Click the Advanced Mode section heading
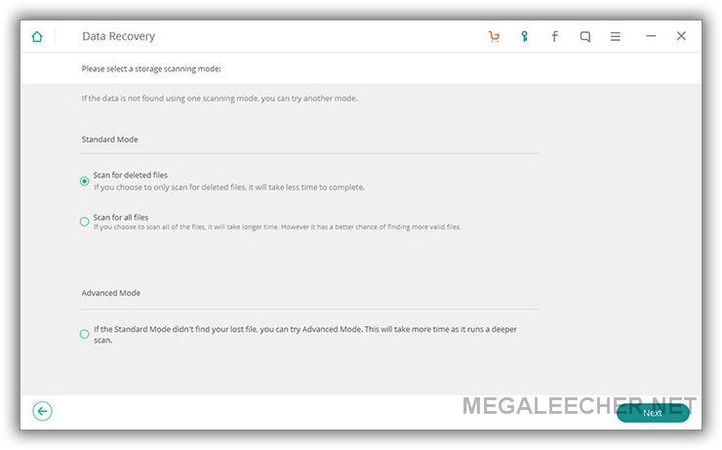 coord(111,293)
